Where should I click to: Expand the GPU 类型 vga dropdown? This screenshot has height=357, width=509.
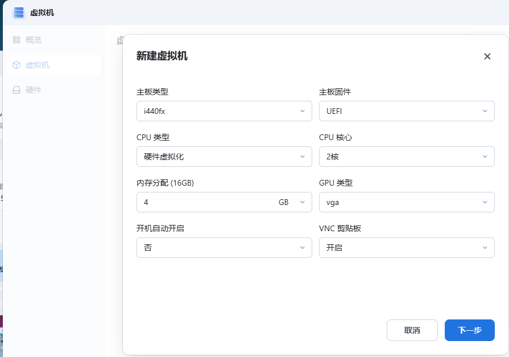[x=406, y=202]
